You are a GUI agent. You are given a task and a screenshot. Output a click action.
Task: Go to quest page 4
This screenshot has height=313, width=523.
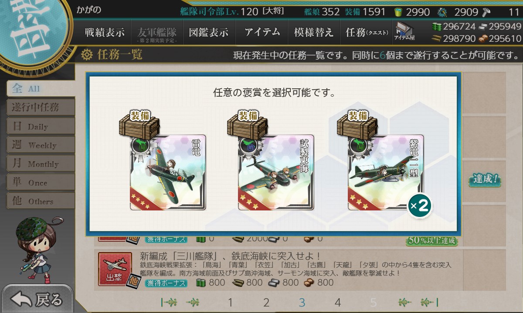tap(337, 303)
